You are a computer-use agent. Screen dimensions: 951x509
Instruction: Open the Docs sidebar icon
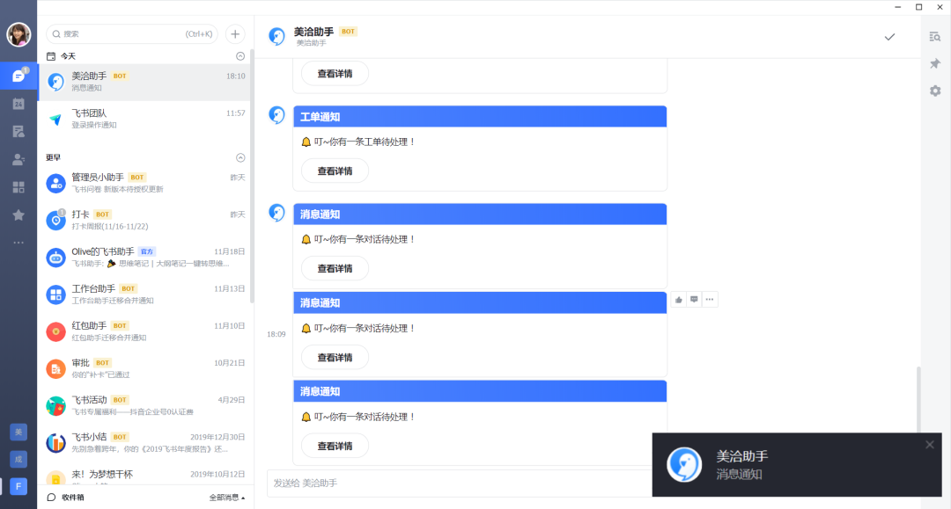[x=18, y=131]
